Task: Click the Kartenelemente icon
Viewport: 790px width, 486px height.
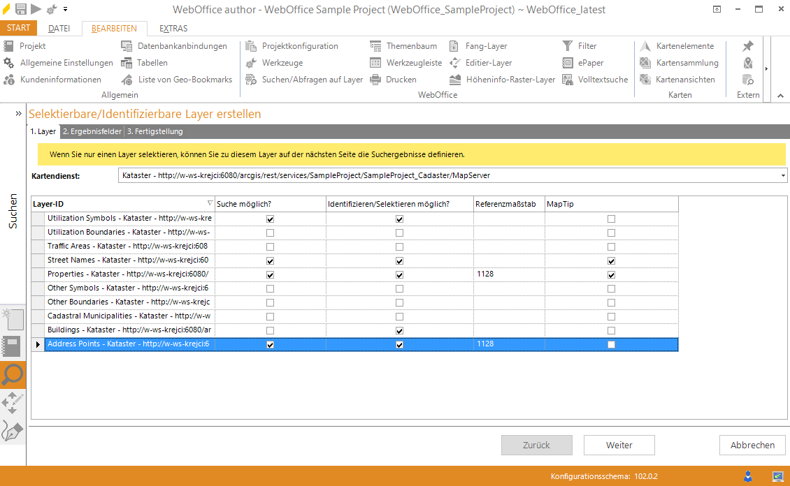Action: click(645, 46)
